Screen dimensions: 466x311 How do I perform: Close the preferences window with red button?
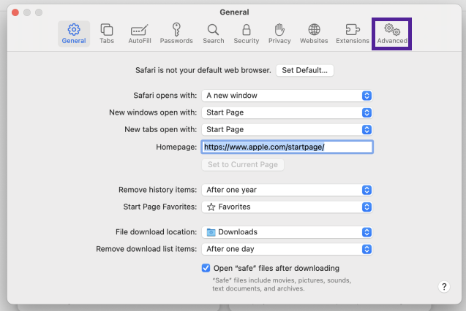pyautogui.click(x=15, y=12)
